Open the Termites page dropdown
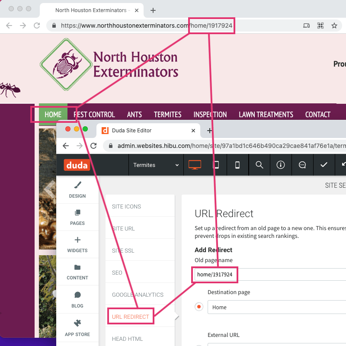This screenshot has height=346, width=346. coord(156,165)
